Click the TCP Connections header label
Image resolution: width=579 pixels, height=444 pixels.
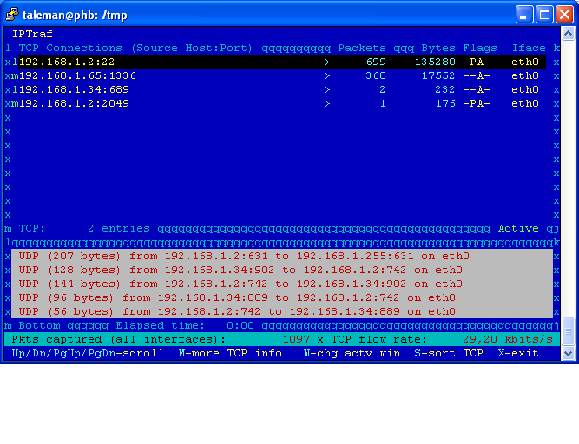(70, 48)
